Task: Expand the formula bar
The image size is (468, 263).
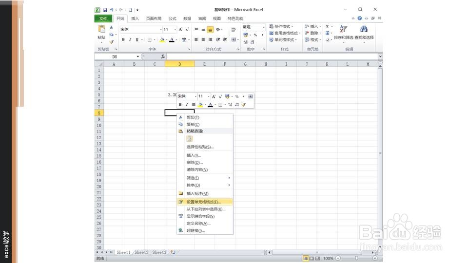Action: (x=380, y=56)
